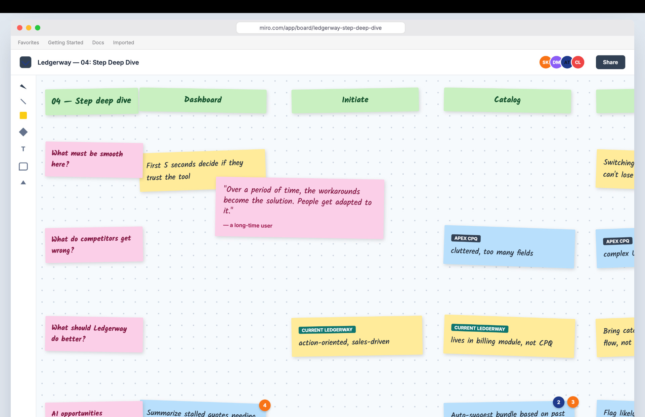Select the Catalog column header note

(x=507, y=100)
